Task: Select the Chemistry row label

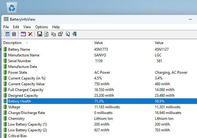Action: [x=16, y=119]
